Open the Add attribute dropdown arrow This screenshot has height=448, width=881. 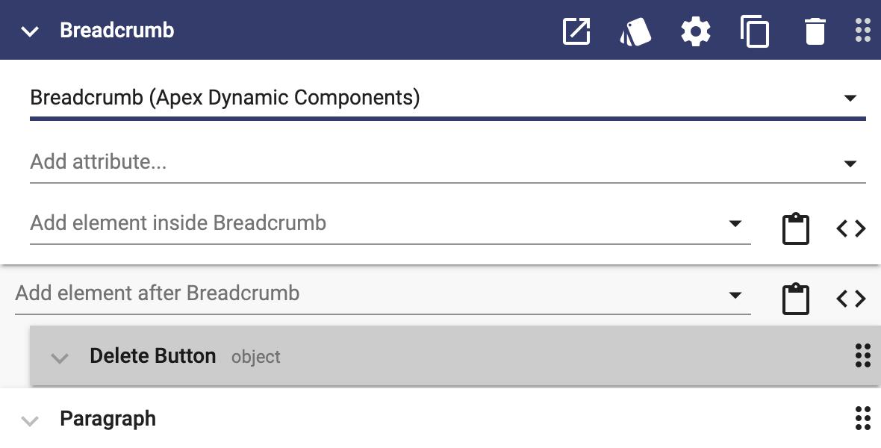coord(850,164)
